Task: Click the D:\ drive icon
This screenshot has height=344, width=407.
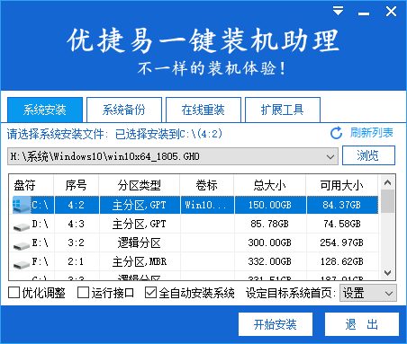Action: 22,226
